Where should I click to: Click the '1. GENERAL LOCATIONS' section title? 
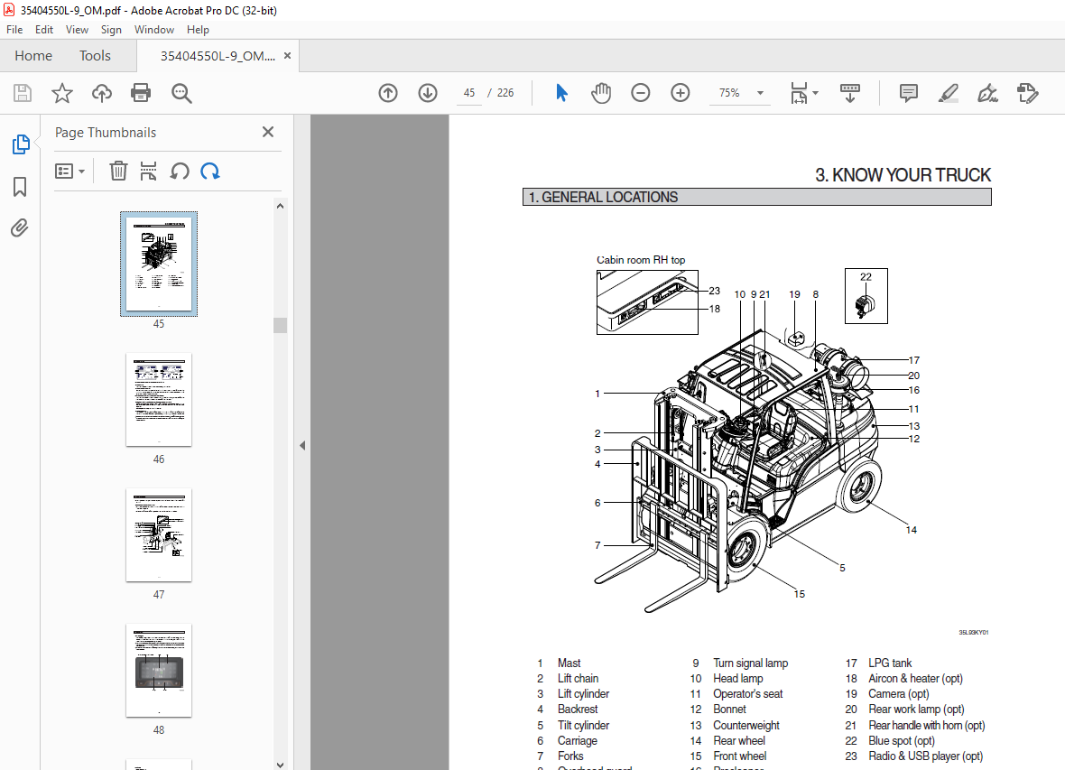pos(603,197)
